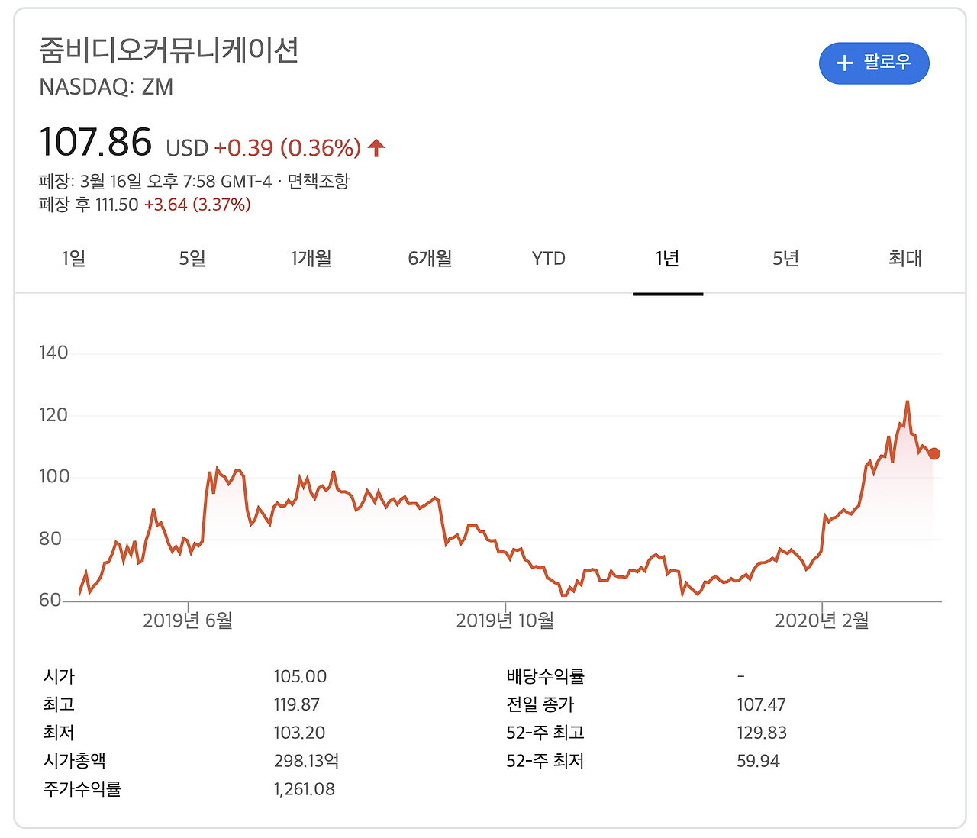The image size is (977, 838).
Task: Click the 2019년 6월 axis label
Action: click(188, 620)
